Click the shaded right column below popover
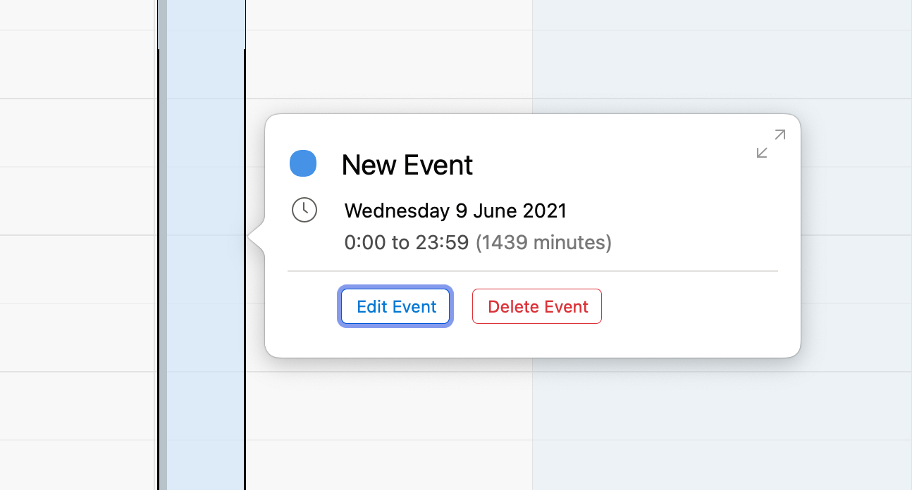The height and width of the screenshot is (490, 912). pyautogui.click(x=719, y=422)
